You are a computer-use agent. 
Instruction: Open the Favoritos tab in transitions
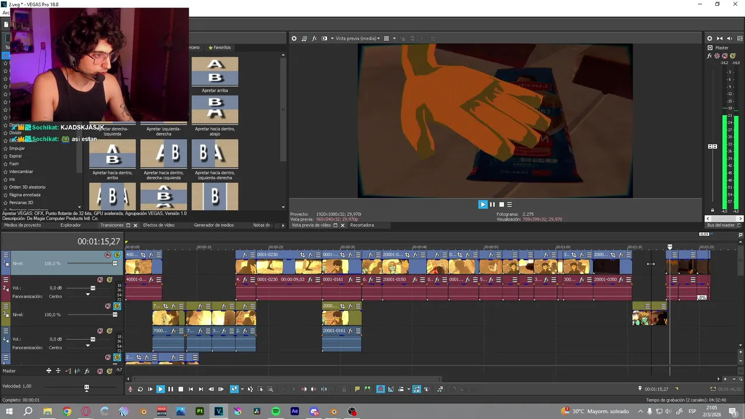(x=219, y=48)
